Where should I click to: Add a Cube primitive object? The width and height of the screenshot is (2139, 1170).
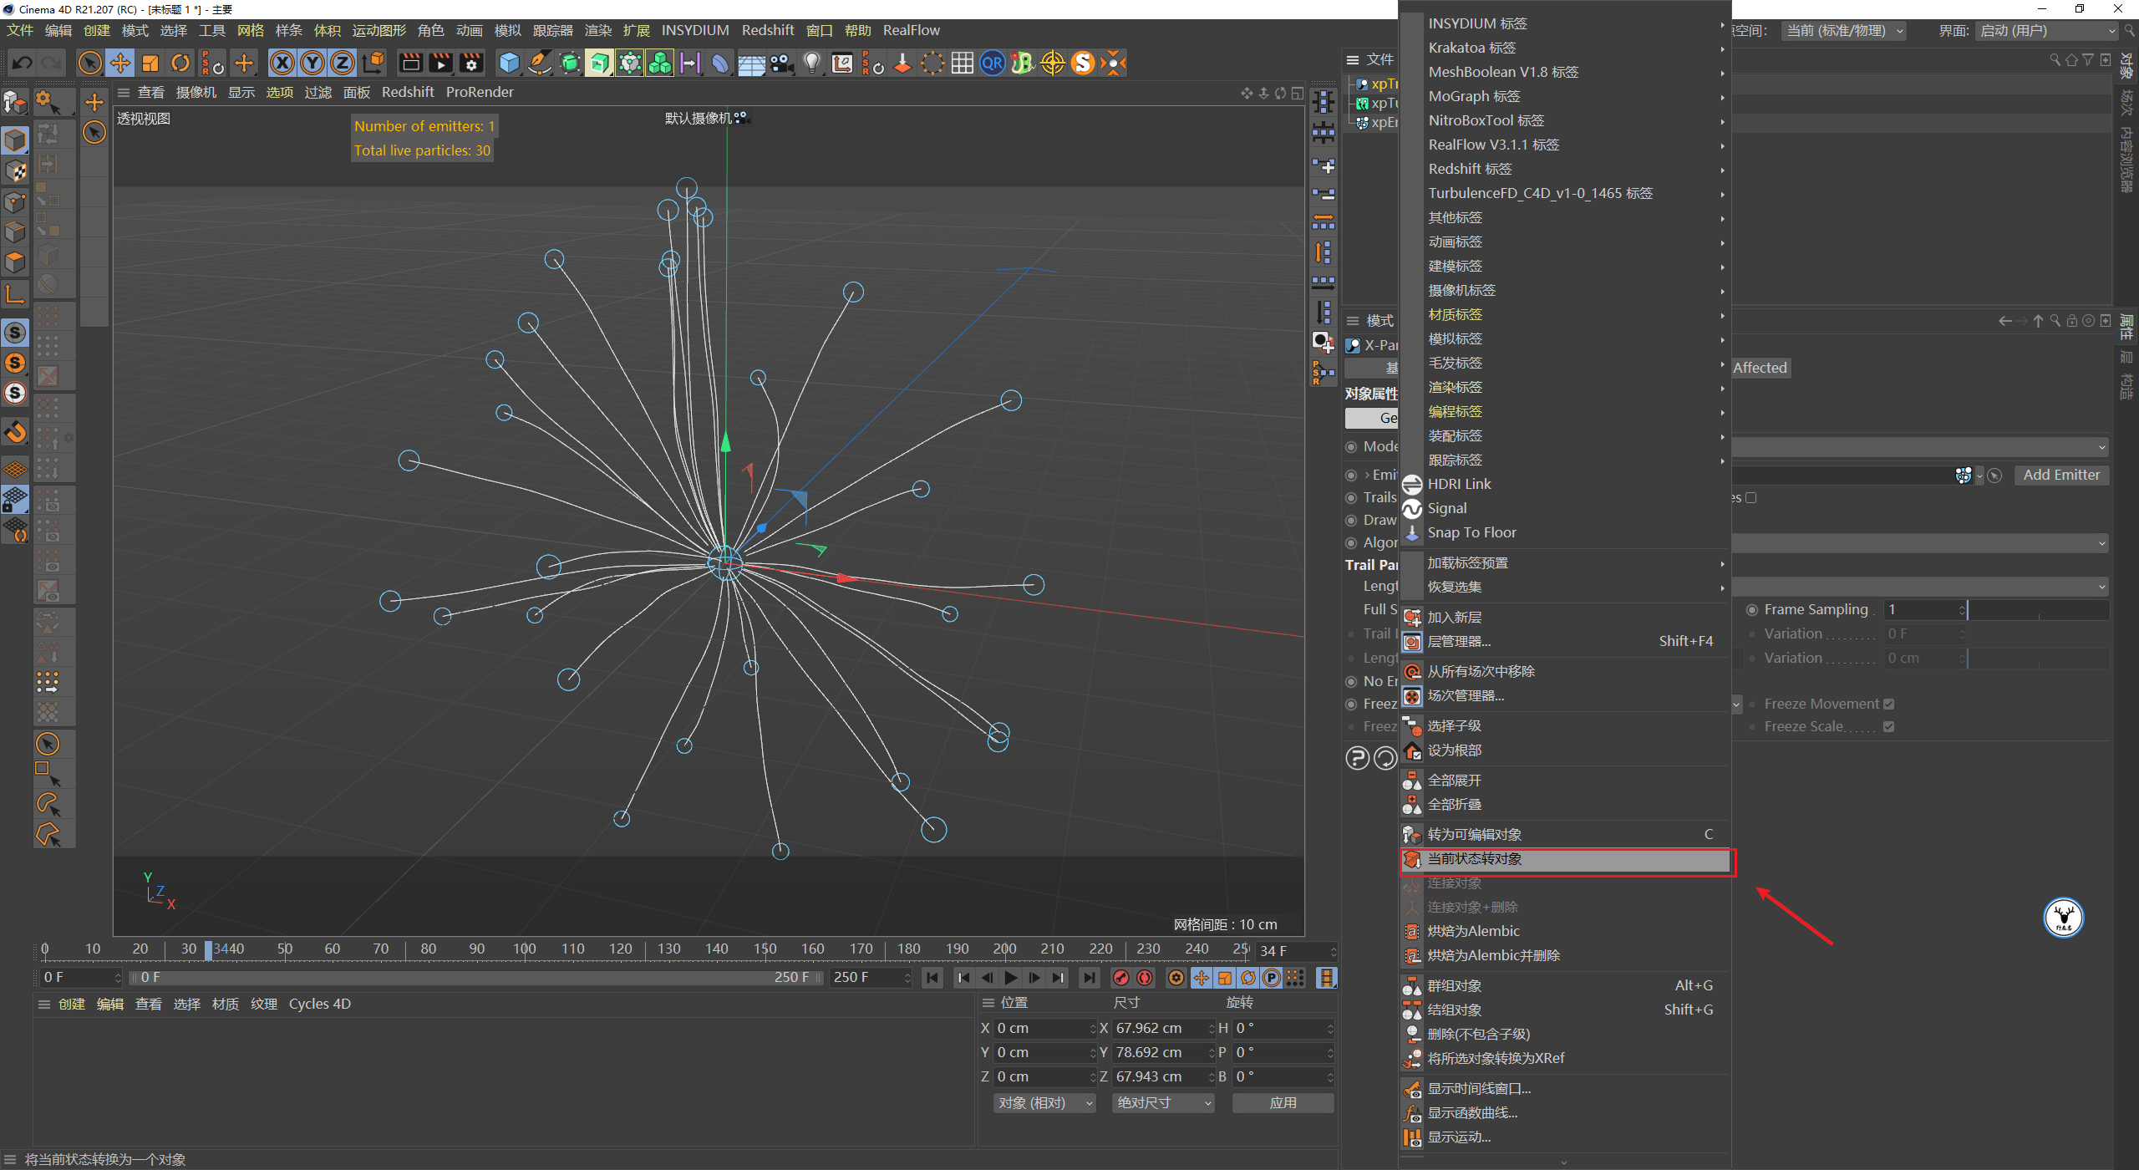[x=509, y=63]
